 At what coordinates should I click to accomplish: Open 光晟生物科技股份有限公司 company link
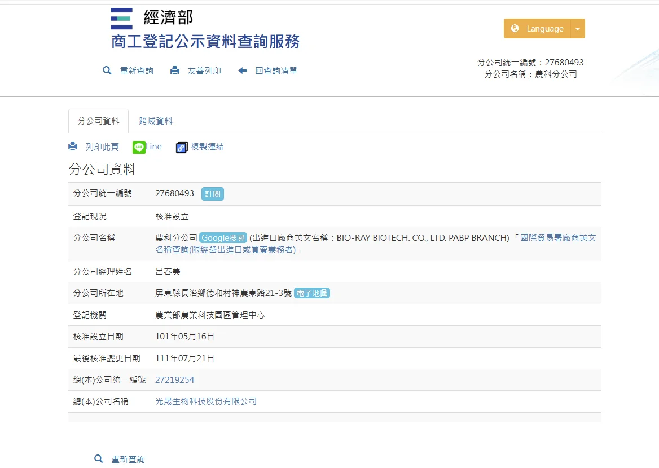pos(206,401)
